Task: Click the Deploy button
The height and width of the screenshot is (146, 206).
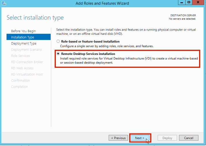Action: (167, 138)
